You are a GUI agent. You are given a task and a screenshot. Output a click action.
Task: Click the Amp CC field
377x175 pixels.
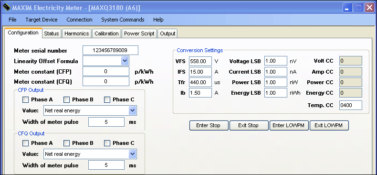coord(351,72)
